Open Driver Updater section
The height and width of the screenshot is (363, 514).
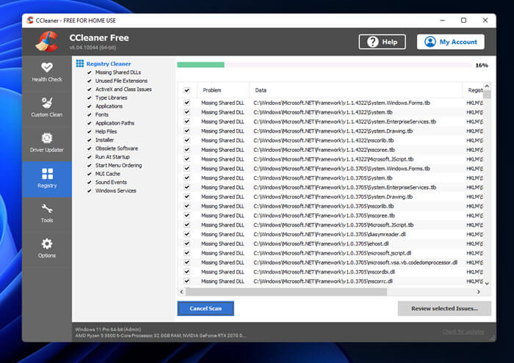tap(47, 143)
